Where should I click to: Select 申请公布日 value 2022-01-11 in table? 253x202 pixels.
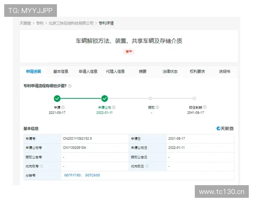176,148
